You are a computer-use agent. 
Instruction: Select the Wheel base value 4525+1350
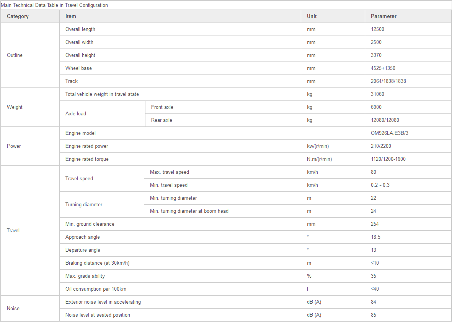point(383,68)
